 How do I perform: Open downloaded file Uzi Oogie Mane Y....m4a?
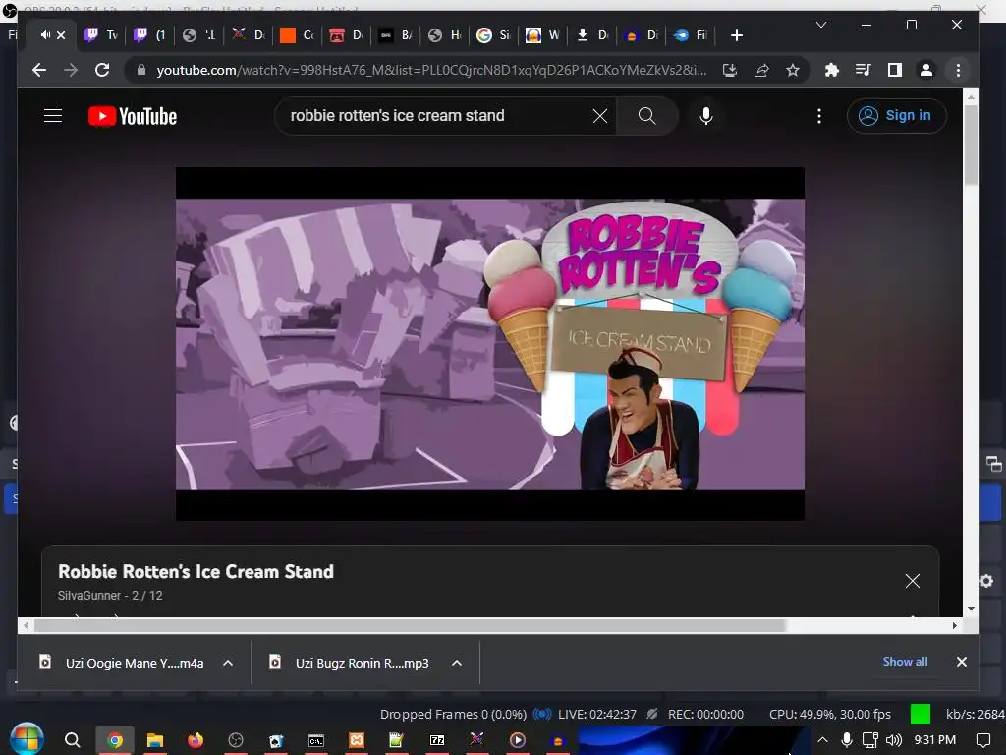pos(122,663)
